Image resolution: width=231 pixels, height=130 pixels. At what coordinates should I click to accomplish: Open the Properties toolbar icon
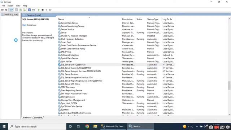(x=16, y=10)
